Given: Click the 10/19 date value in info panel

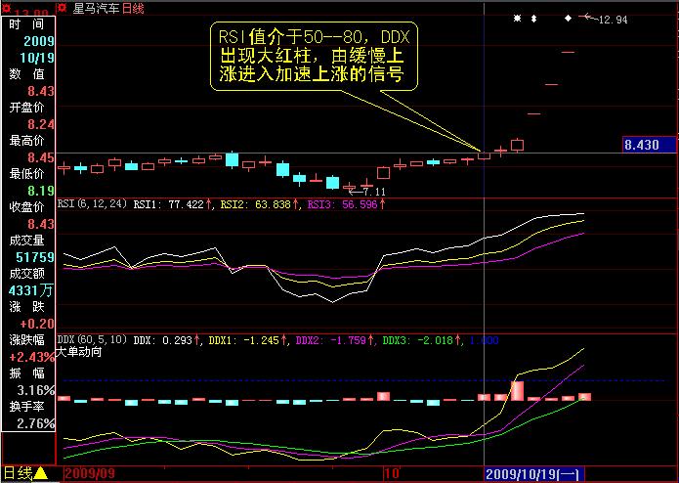Looking at the screenshot, I should point(37,58).
